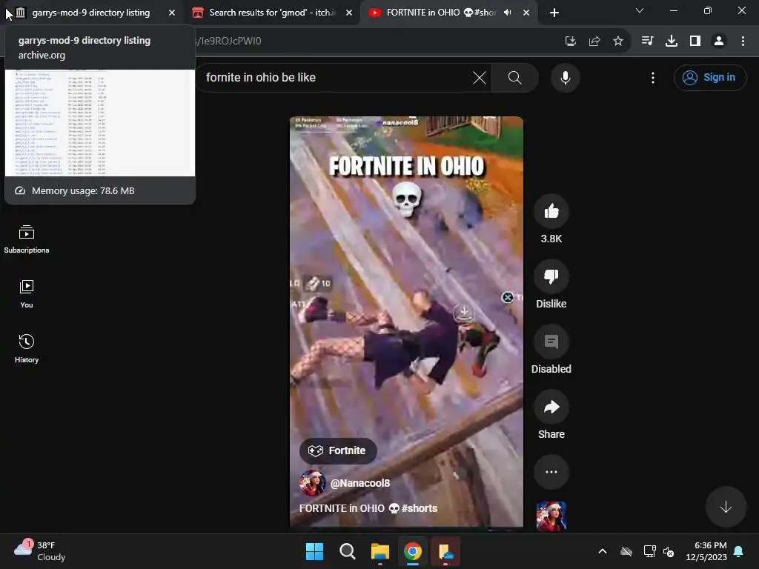Screen dimensions: 759x569
Task: Click the 3.8K like count
Action: coord(551,239)
